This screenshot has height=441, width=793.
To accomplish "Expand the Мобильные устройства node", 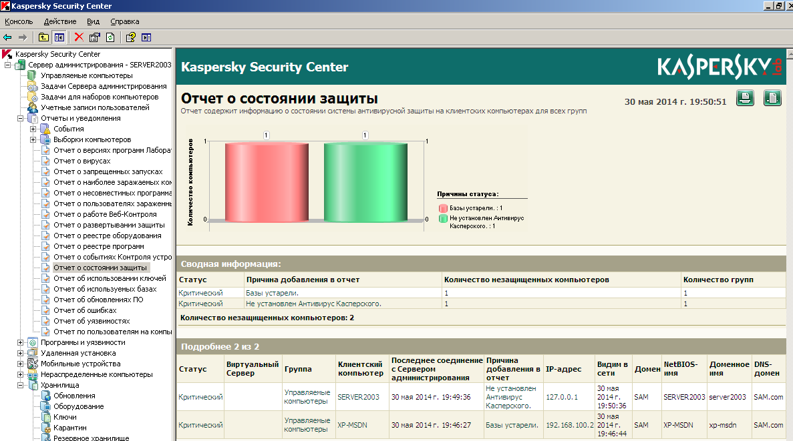I will tap(20, 364).
